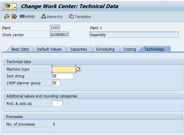Viewport: 184px width, 135px height.
Task: Open the Capacities tab
Action: (79, 49)
